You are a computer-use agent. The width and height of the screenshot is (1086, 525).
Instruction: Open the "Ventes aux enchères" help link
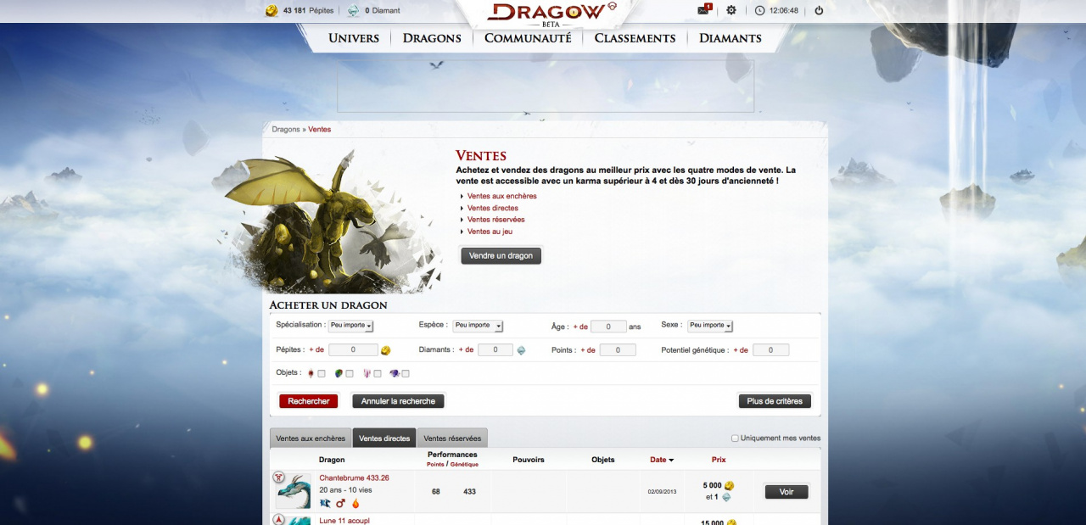[502, 196]
